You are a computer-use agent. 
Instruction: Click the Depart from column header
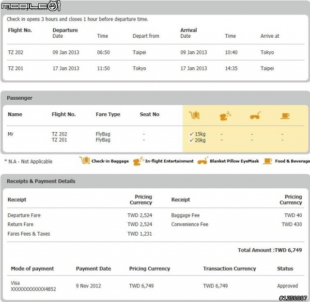click(146, 36)
